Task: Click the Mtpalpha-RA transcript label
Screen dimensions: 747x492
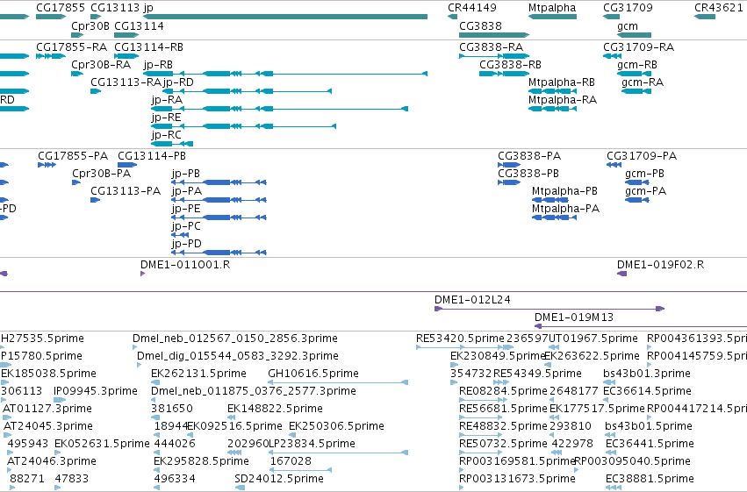Action: [562, 100]
